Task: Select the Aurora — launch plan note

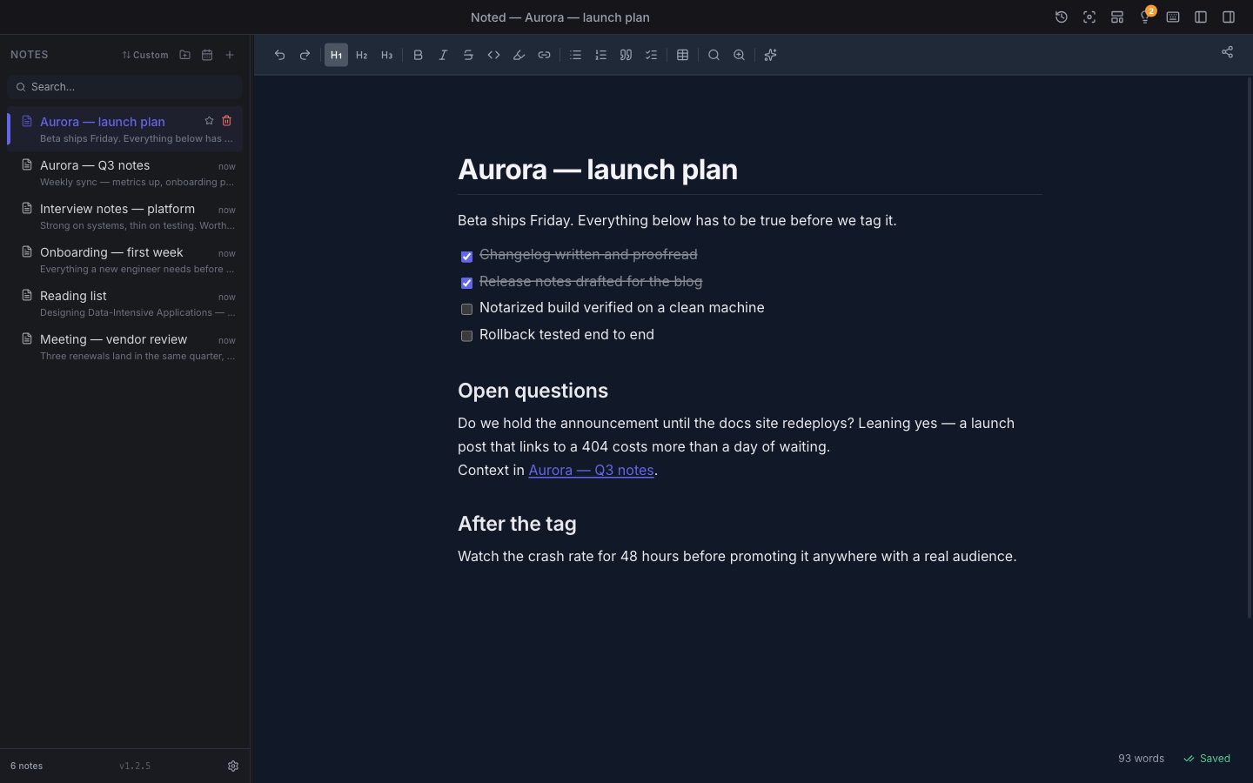Action: point(124,129)
